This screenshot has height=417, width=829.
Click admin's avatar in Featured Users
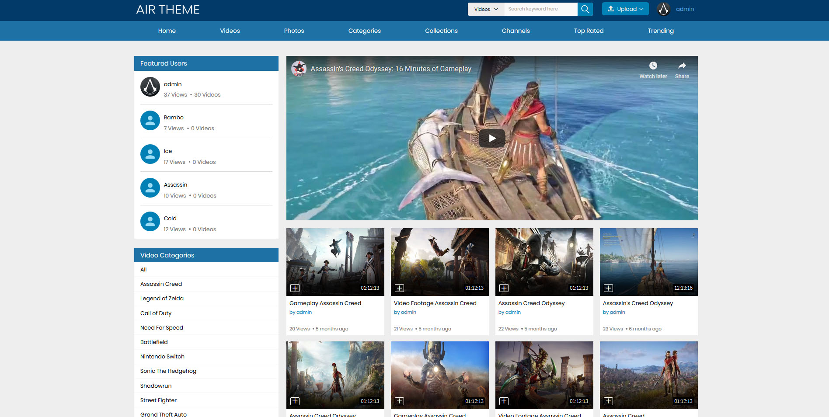point(150,87)
